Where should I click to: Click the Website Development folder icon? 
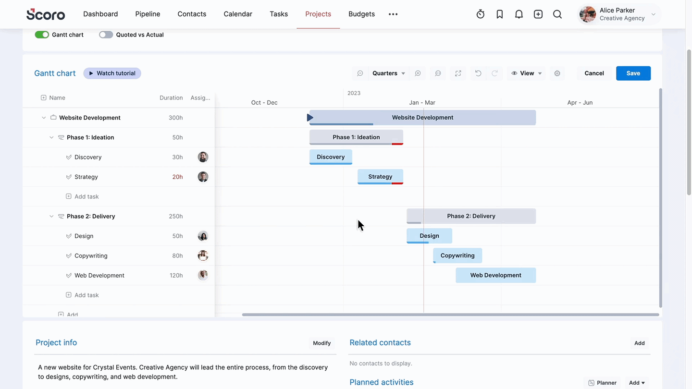53,117
